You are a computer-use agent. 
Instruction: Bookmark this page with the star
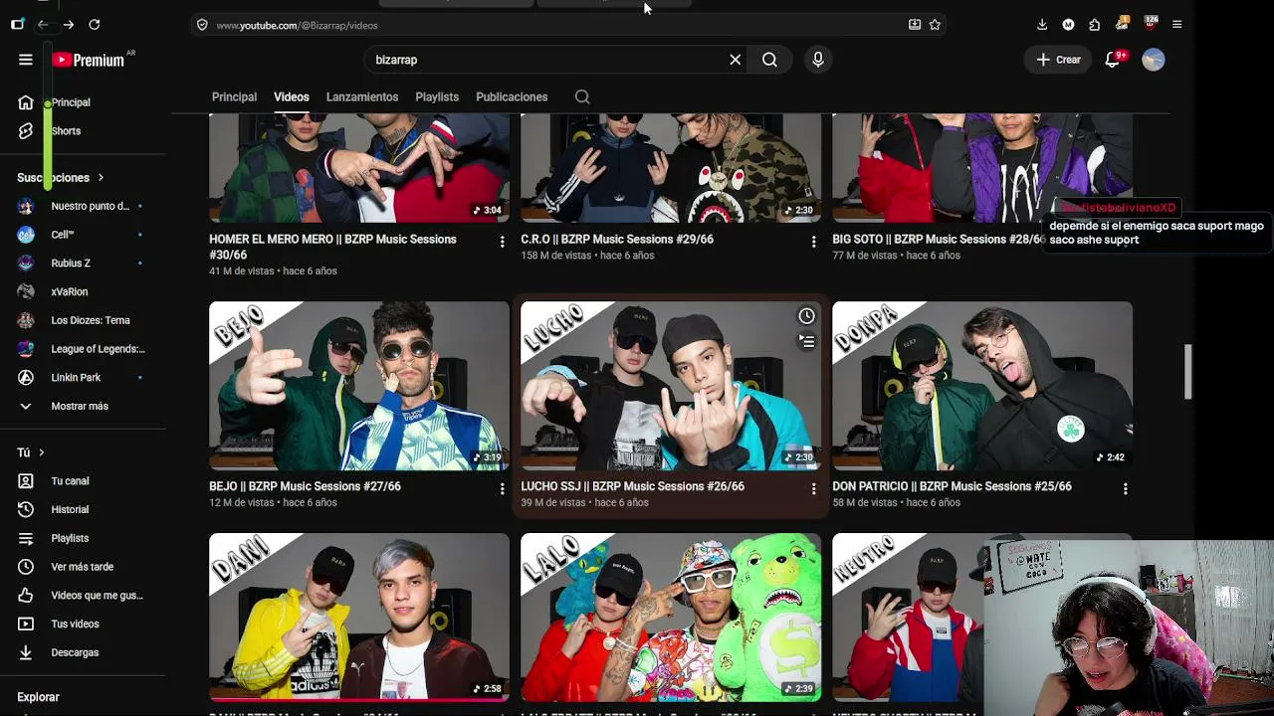(935, 25)
